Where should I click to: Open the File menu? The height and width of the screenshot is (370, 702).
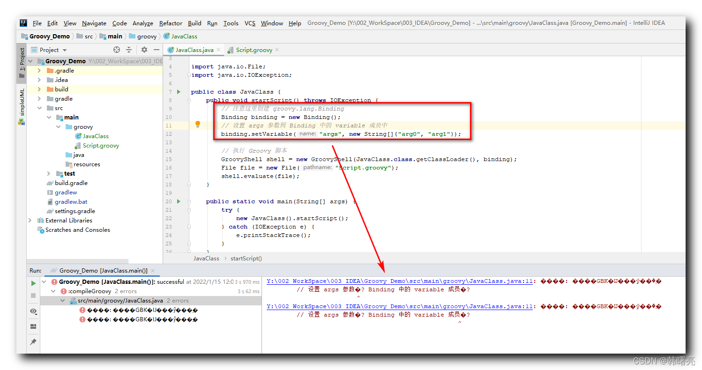(37, 23)
